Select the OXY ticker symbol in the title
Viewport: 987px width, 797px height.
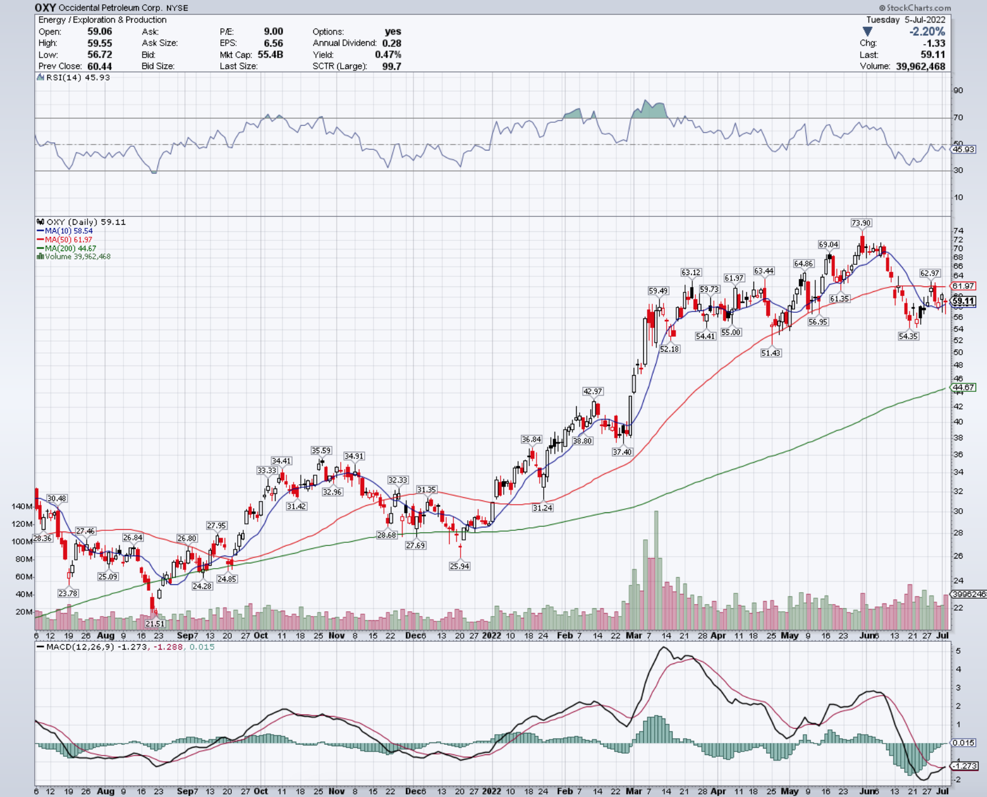(x=45, y=8)
